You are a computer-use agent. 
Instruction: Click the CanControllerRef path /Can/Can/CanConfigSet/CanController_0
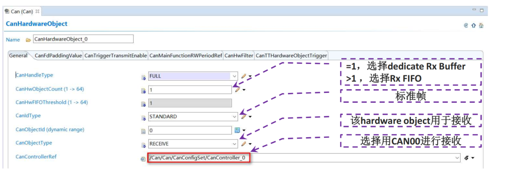click(197, 158)
